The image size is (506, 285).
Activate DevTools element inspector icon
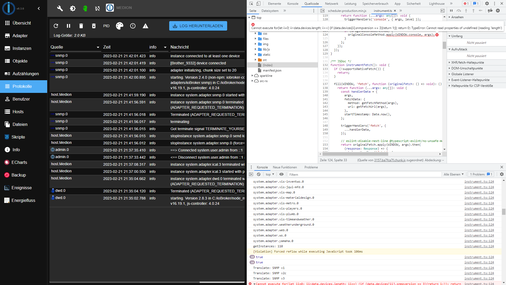pos(251,3)
